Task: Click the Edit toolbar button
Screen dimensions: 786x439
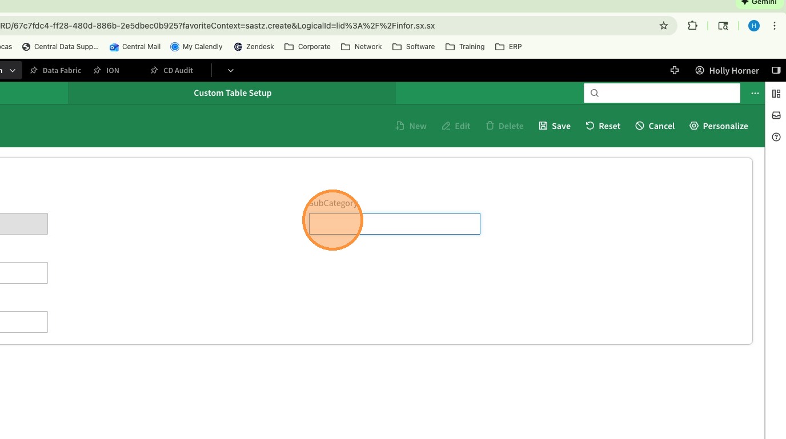Action: 456,126
